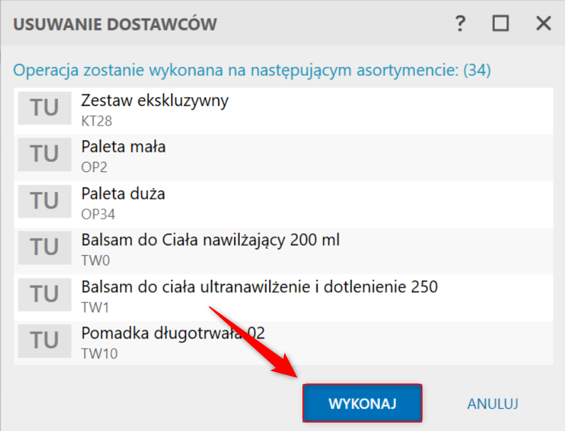565x431 pixels.
Task: Select Pomadka długotrwała 02 row
Action: pyautogui.click(x=283, y=344)
